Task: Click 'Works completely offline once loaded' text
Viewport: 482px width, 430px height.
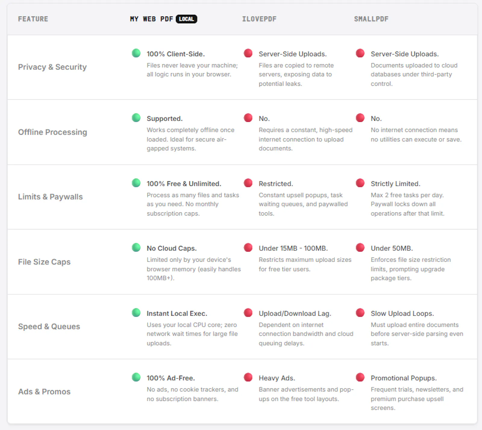Action: point(190,139)
